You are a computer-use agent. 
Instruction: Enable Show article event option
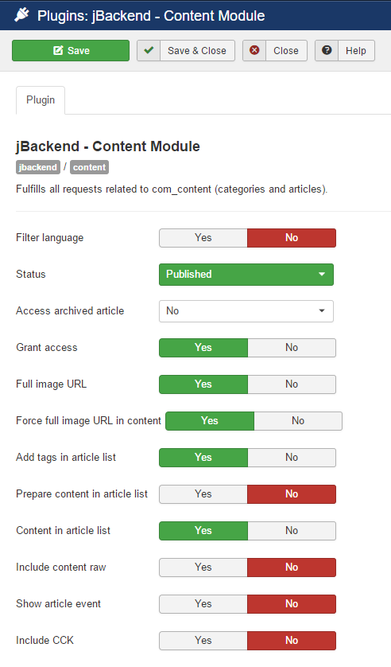click(203, 603)
